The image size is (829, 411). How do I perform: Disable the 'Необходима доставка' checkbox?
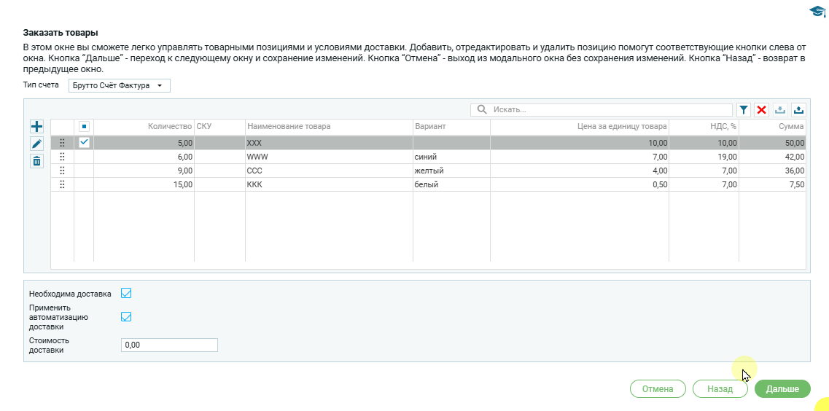[x=126, y=294]
